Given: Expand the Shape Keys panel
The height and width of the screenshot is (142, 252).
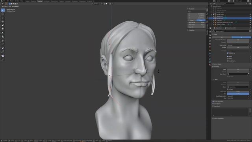Looking at the screenshot, I should (216, 106).
